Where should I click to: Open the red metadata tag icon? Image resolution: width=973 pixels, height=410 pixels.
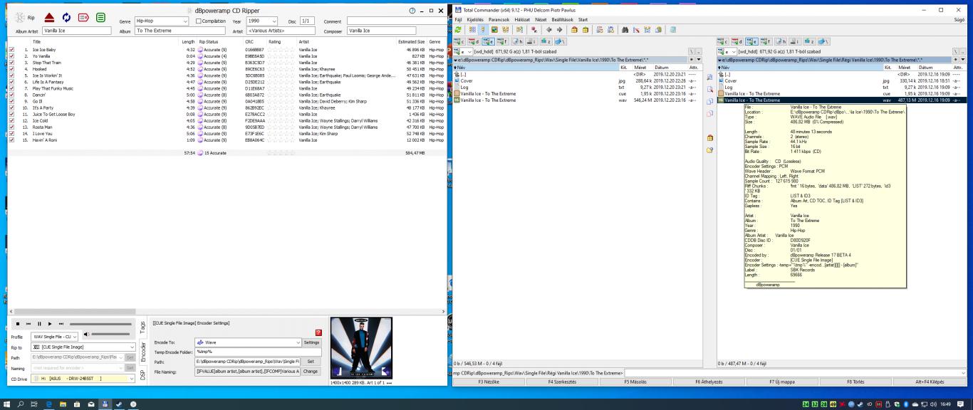83,16
